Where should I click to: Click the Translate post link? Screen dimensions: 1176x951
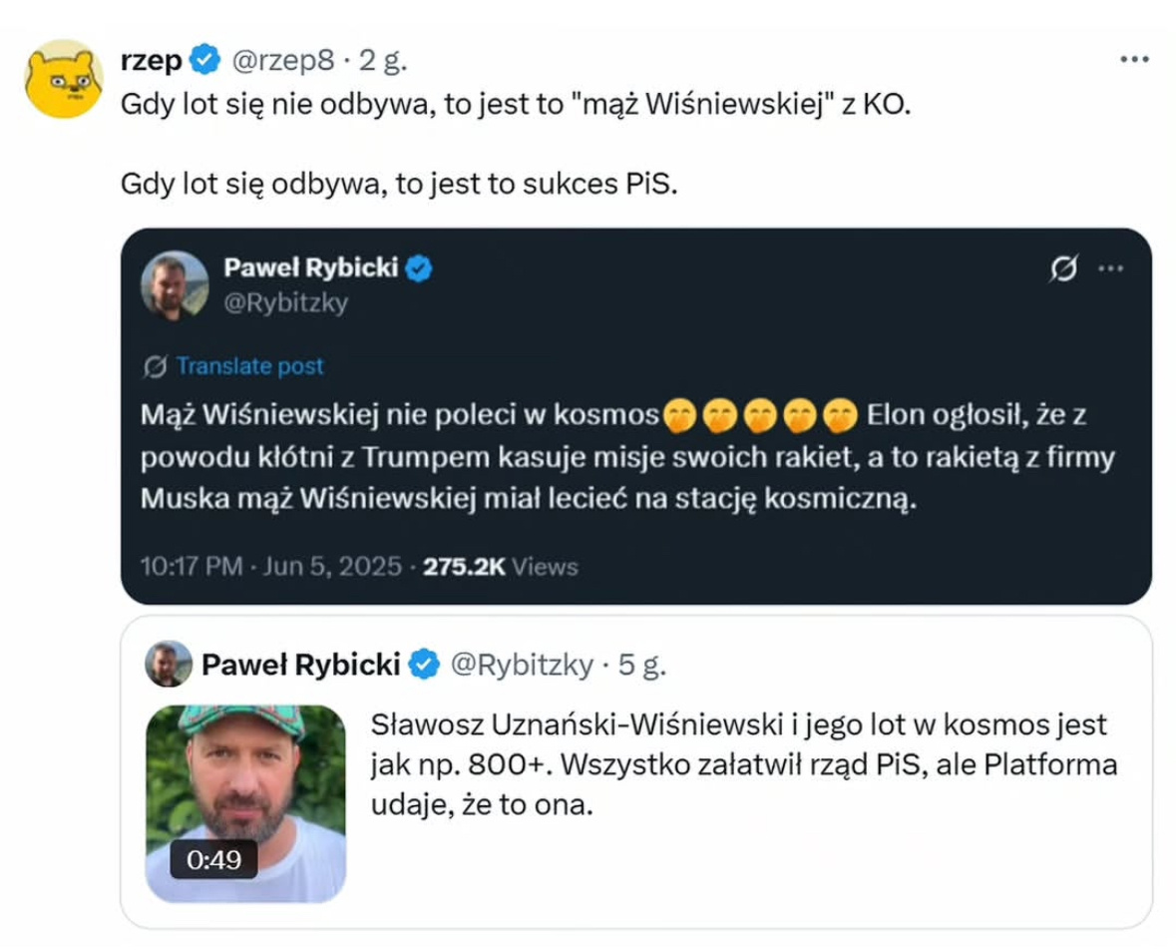250,366
